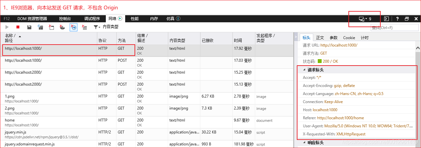Open document mode emulation dropdown showing 9
421x148 pixels.
pos(365,19)
